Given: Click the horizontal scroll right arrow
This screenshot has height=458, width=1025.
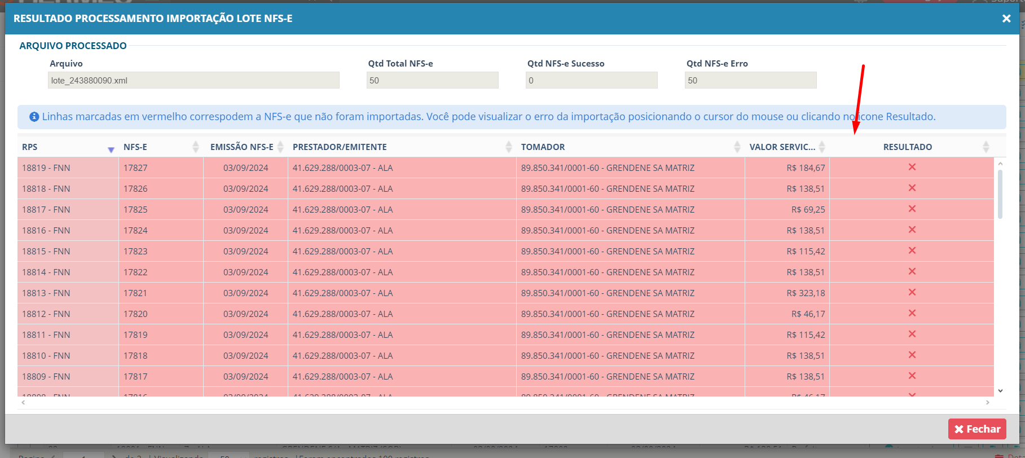Looking at the screenshot, I should click(x=987, y=402).
